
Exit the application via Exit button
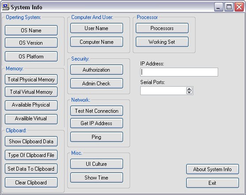tap(212, 183)
